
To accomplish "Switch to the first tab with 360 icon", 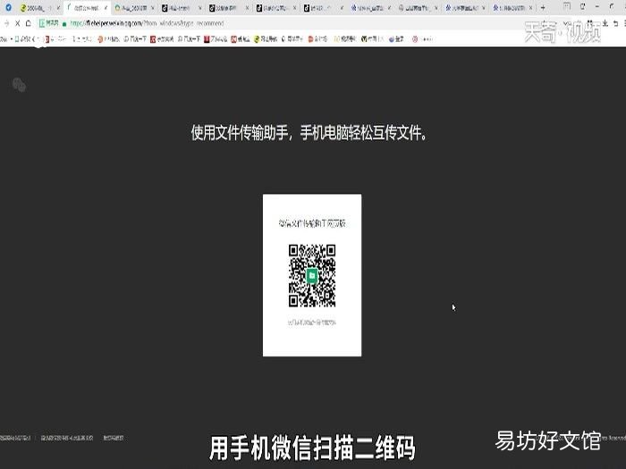I will (40, 8).
